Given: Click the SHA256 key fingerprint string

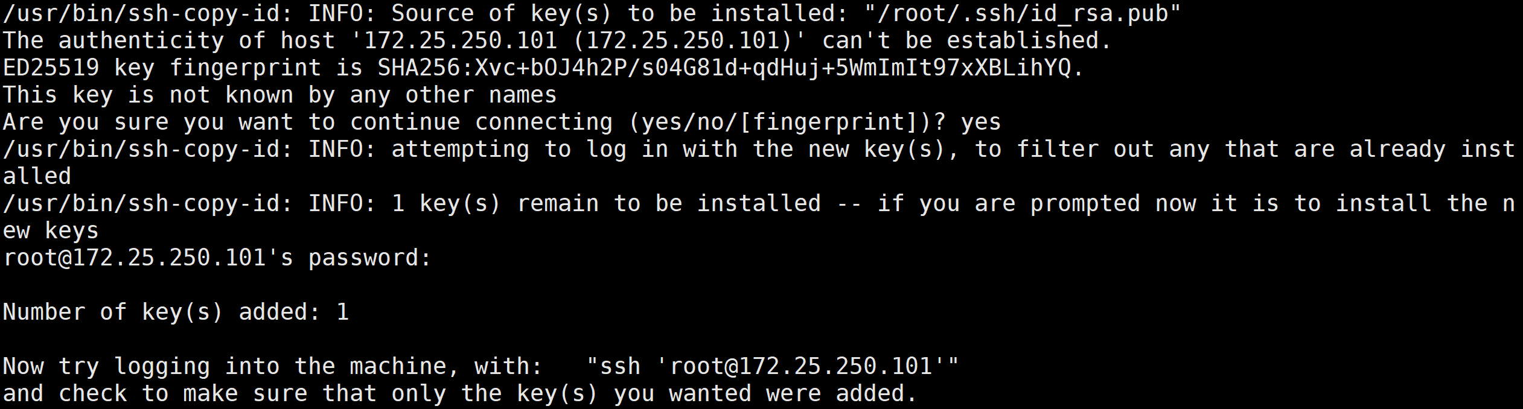Looking at the screenshot, I should (x=724, y=68).
